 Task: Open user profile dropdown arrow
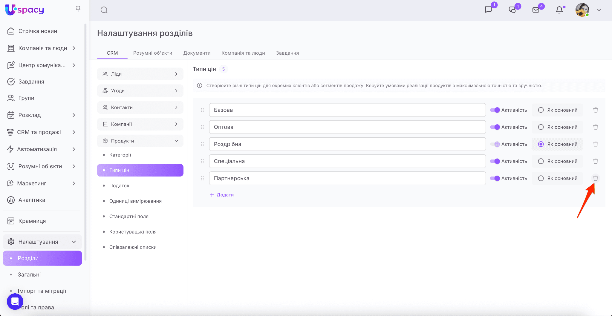click(x=599, y=10)
